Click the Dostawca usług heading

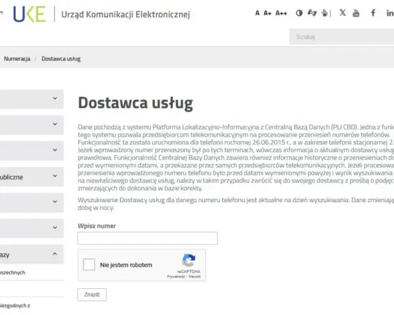click(x=135, y=103)
